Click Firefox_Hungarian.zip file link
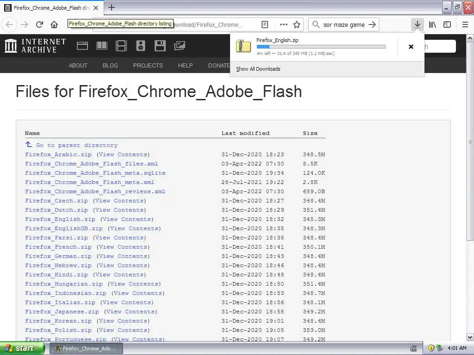Viewport: 474px width, 355px height. (63, 284)
